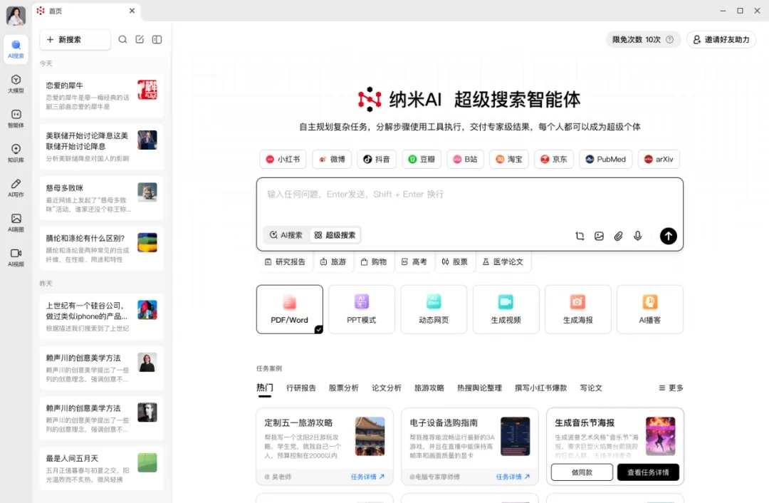Click 做同款 on 生成音乐节海报 card
This screenshot has height=503, width=769.
point(582,472)
